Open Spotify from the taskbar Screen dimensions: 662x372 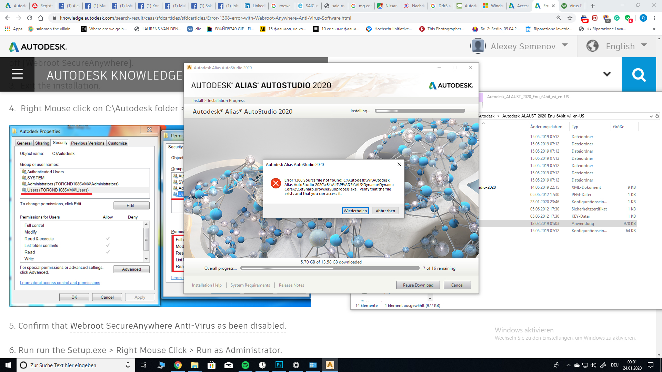(x=245, y=365)
